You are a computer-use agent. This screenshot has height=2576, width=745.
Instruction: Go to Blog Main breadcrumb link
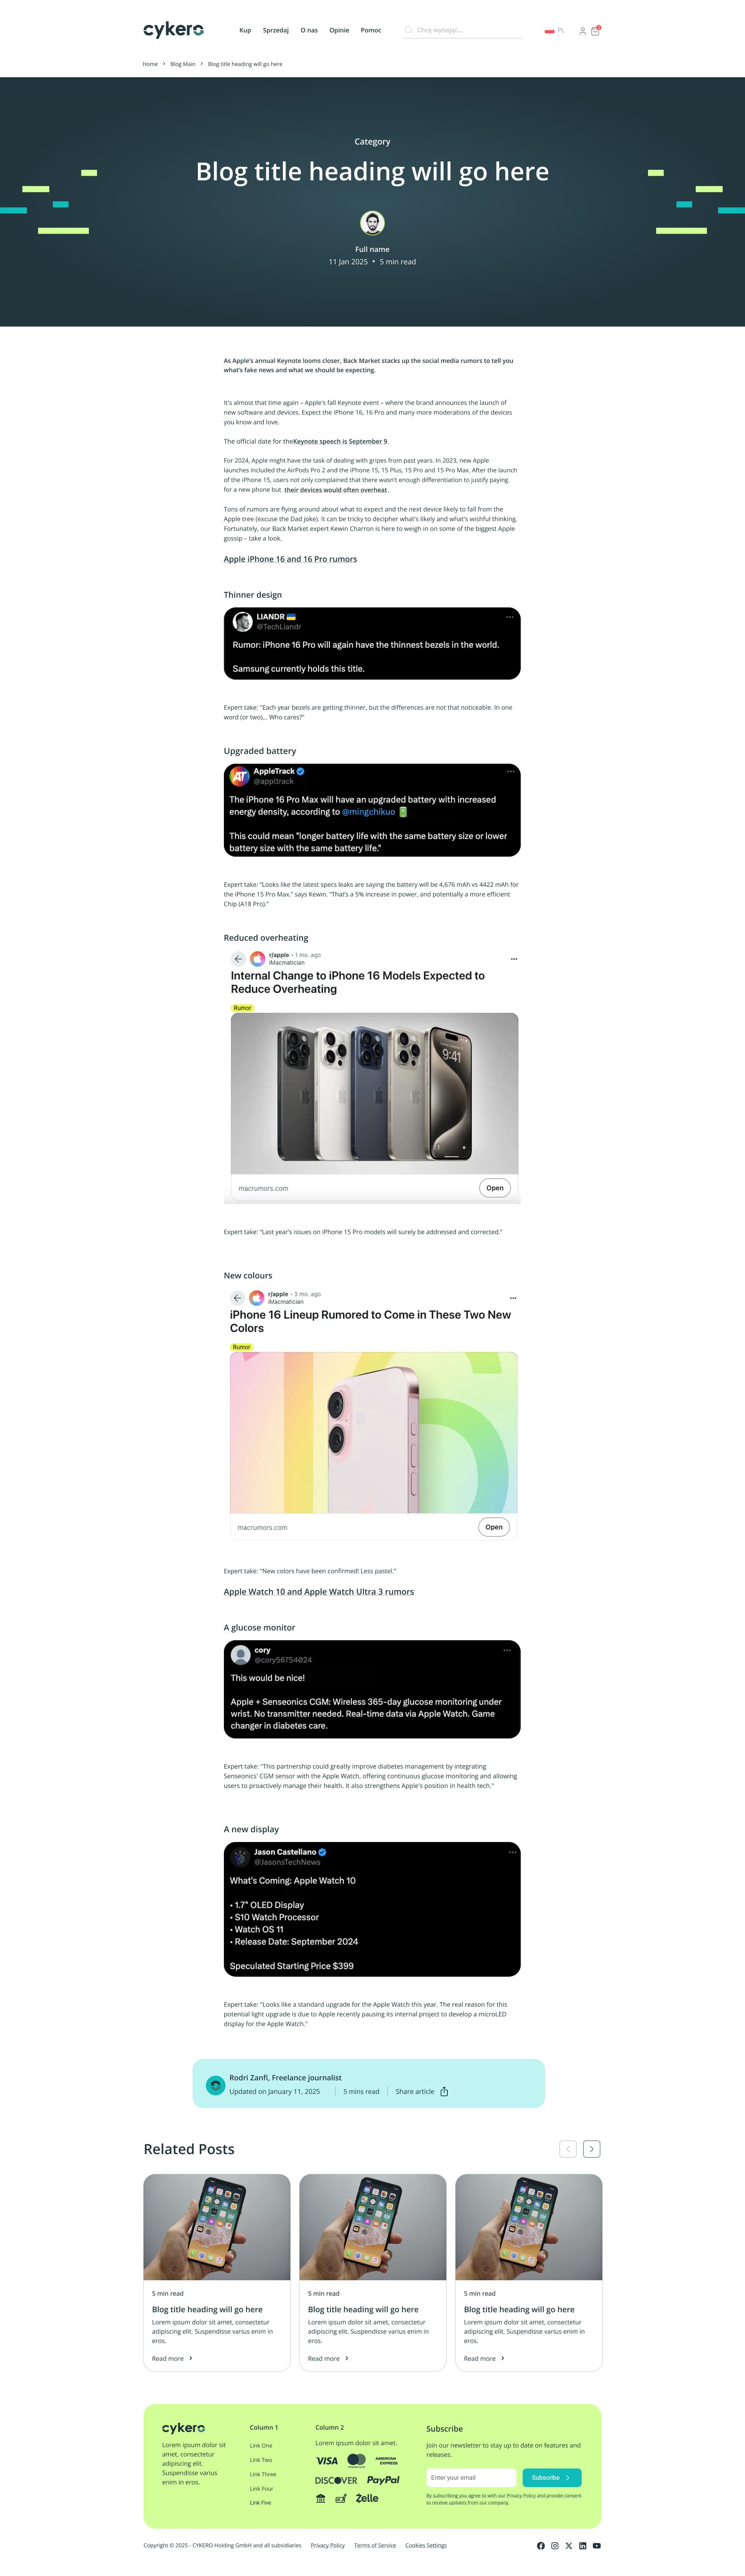[x=183, y=64]
